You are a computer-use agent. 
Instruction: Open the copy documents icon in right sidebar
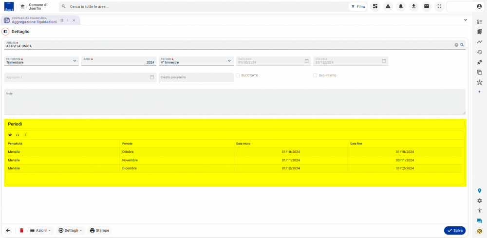(480, 73)
